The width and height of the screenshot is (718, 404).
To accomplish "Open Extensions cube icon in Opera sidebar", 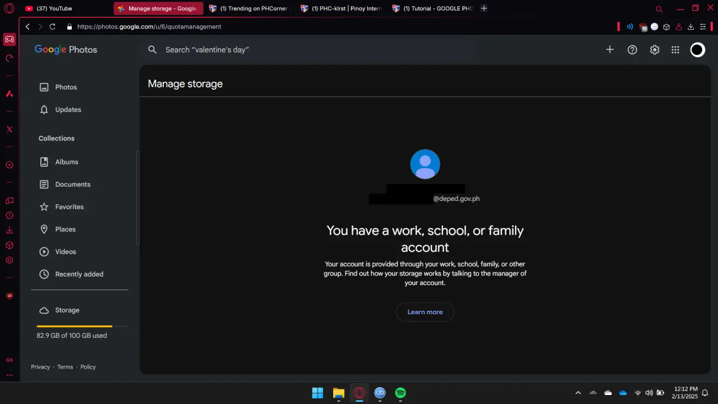I will [9, 245].
